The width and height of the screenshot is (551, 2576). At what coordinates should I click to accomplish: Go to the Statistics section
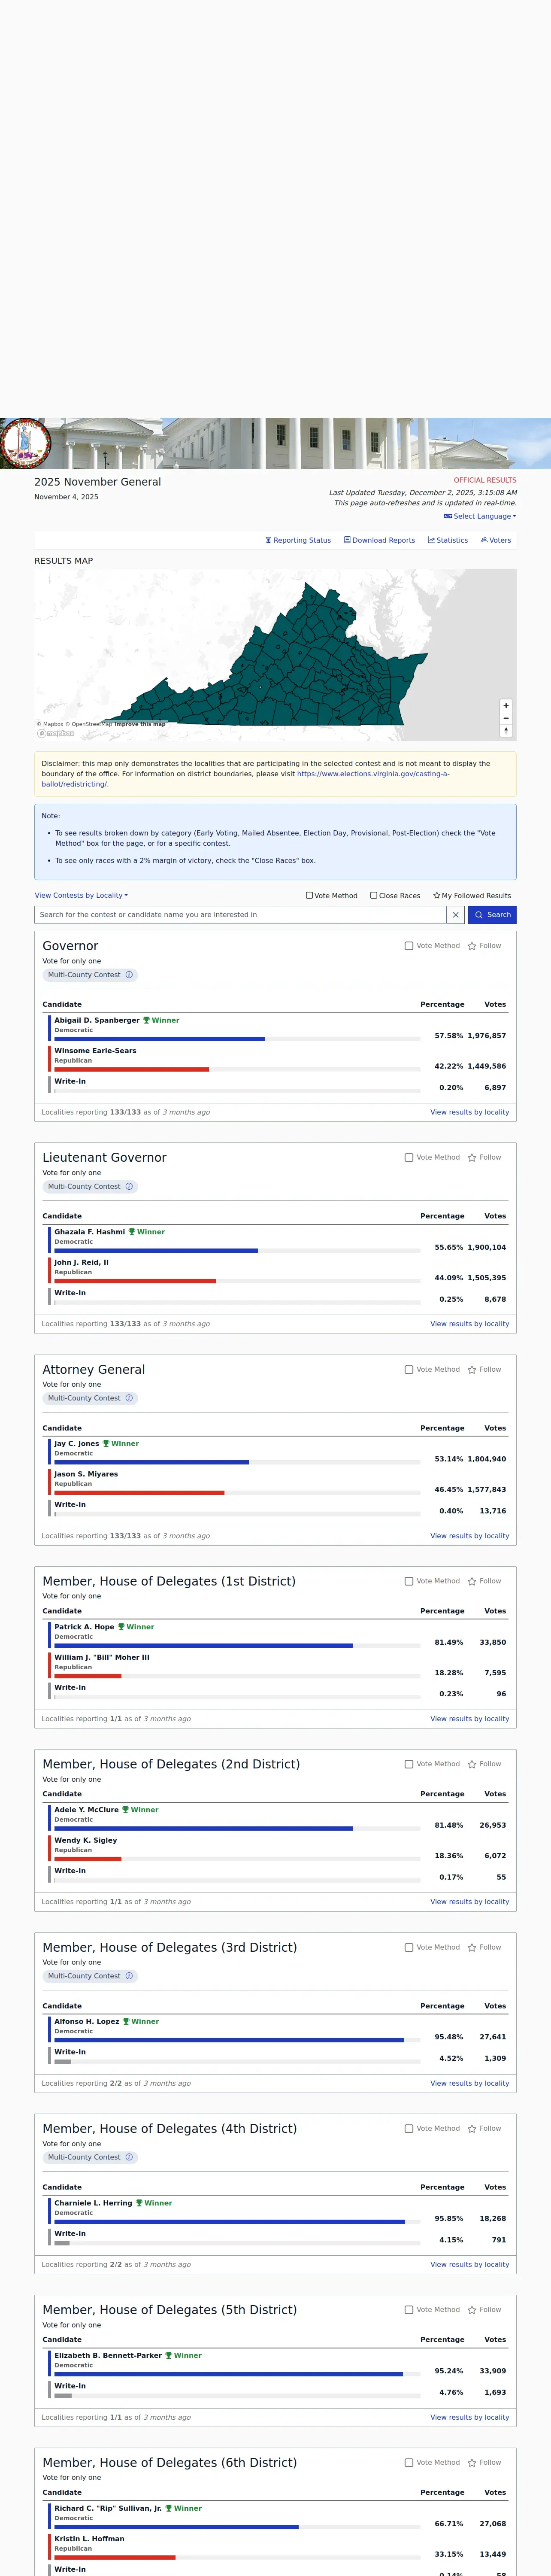(448, 541)
